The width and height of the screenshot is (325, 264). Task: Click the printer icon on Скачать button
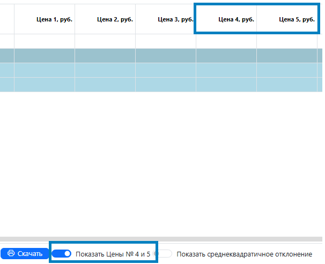(11, 254)
